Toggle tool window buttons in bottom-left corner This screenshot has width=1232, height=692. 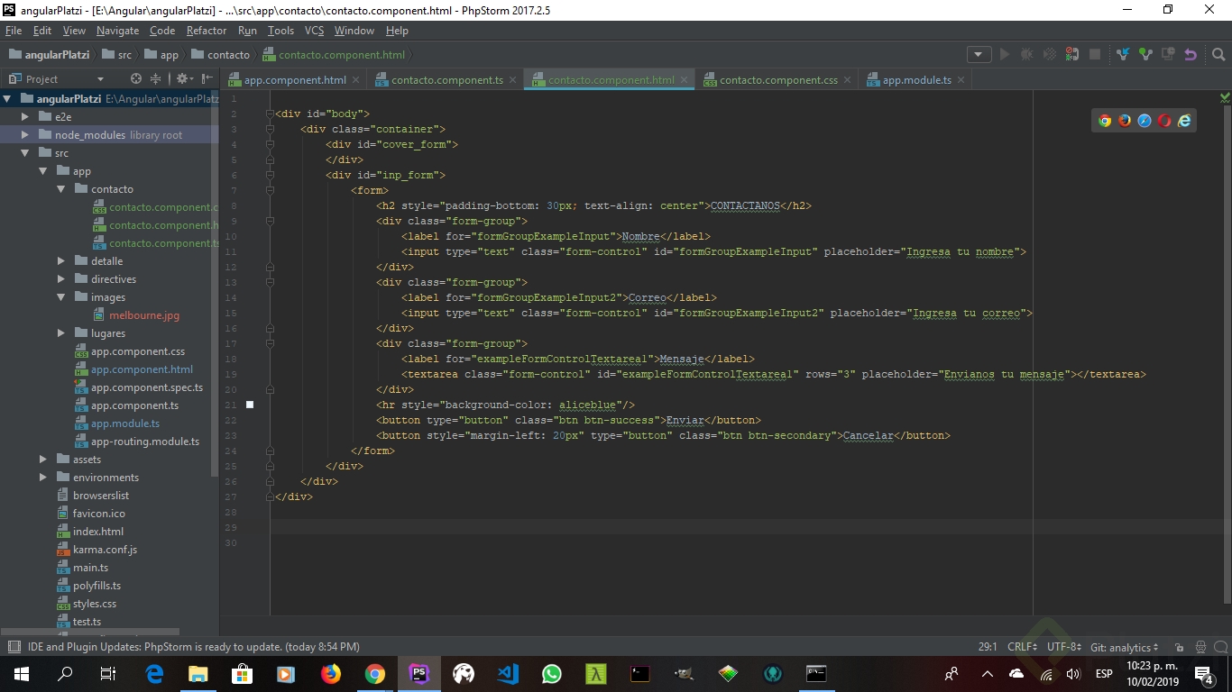(14, 647)
